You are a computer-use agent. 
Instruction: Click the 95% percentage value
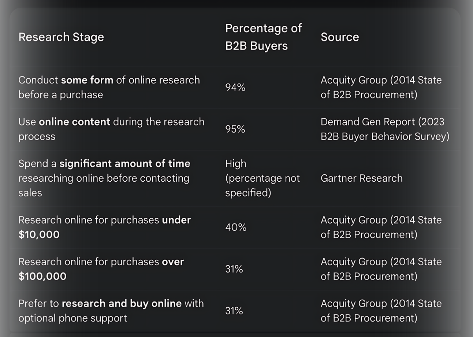pos(235,129)
